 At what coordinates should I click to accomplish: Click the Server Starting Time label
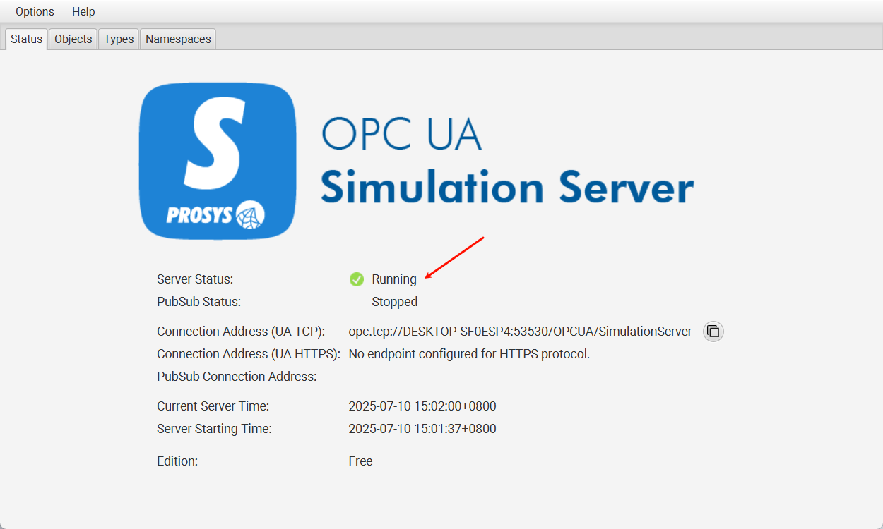tap(214, 429)
